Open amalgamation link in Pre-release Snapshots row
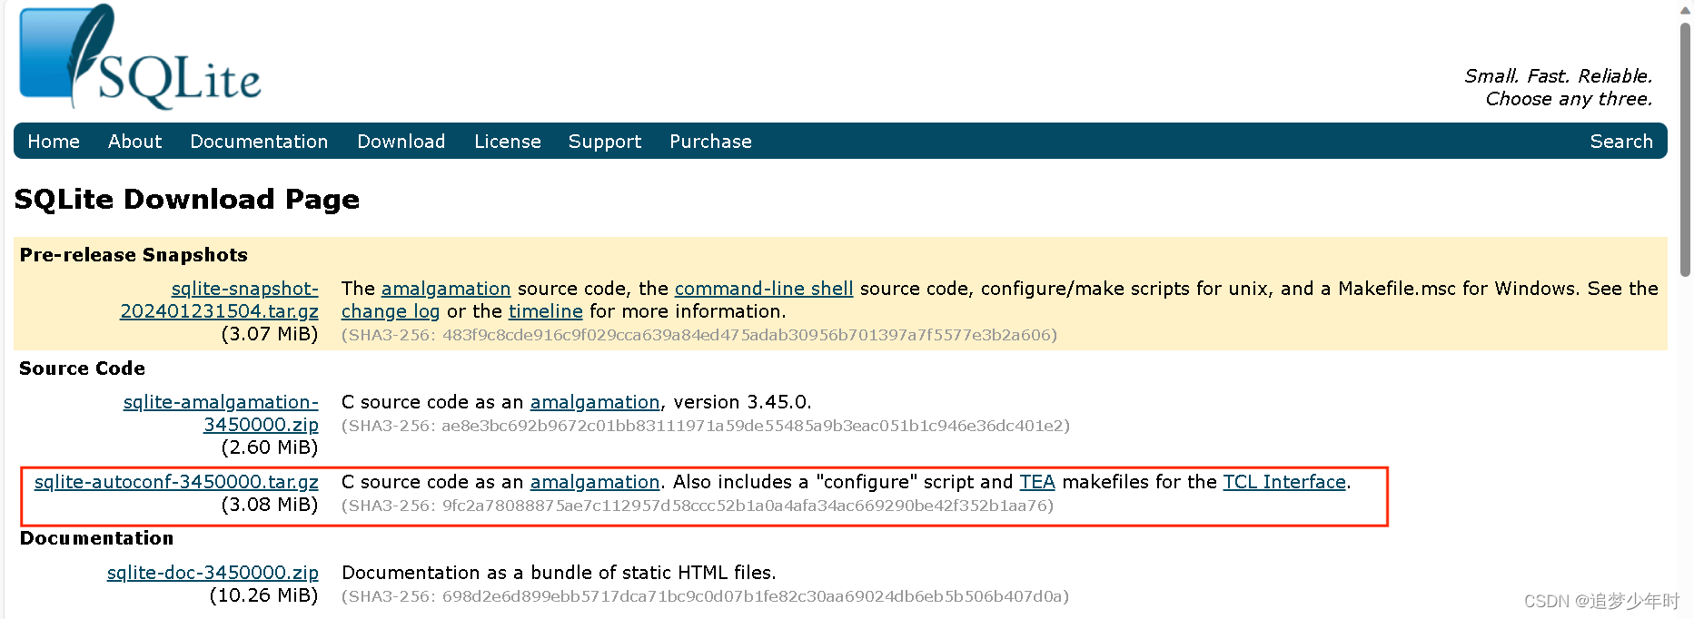The image size is (1694, 619). point(446,289)
